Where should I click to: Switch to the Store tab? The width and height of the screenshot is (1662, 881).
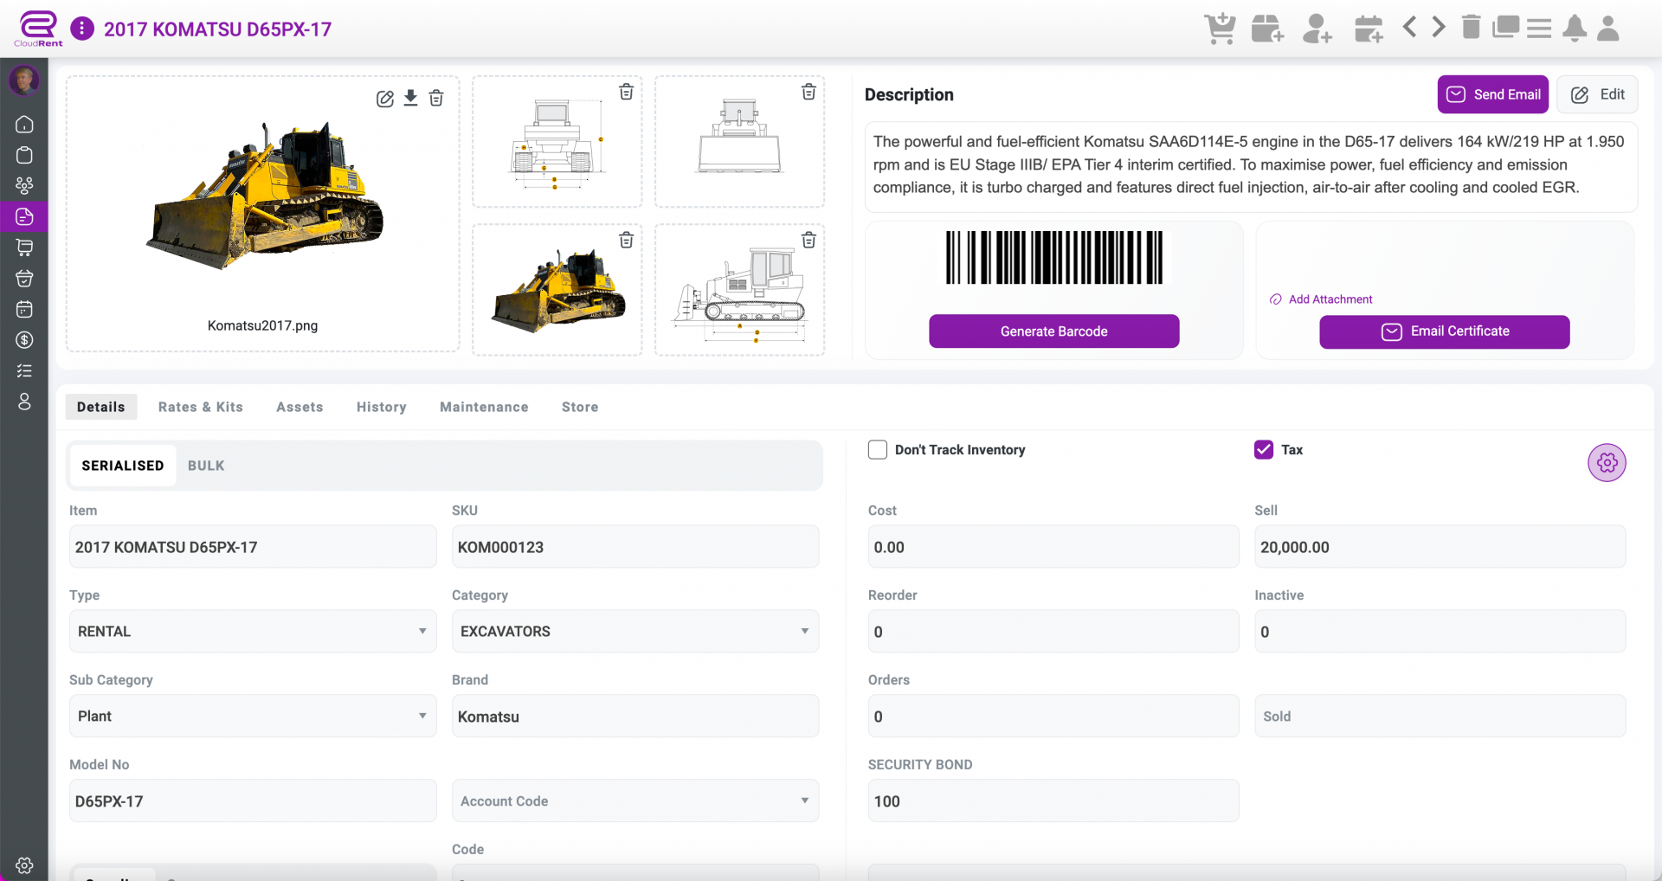point(580,407)
